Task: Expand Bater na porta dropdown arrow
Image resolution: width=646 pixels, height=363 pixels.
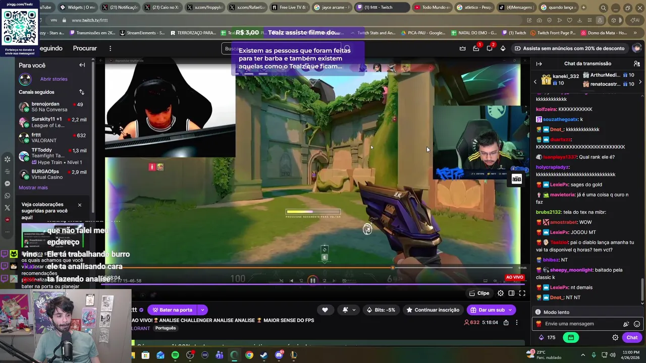Action: point(202,310)
